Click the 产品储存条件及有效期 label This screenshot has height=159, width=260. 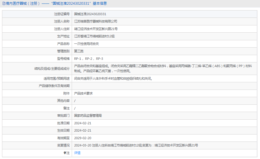click(x=54, y=86)
